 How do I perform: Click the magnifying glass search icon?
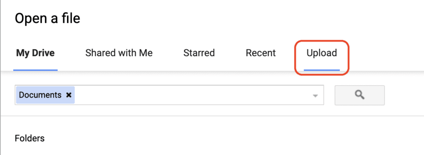tap(360, 95)
